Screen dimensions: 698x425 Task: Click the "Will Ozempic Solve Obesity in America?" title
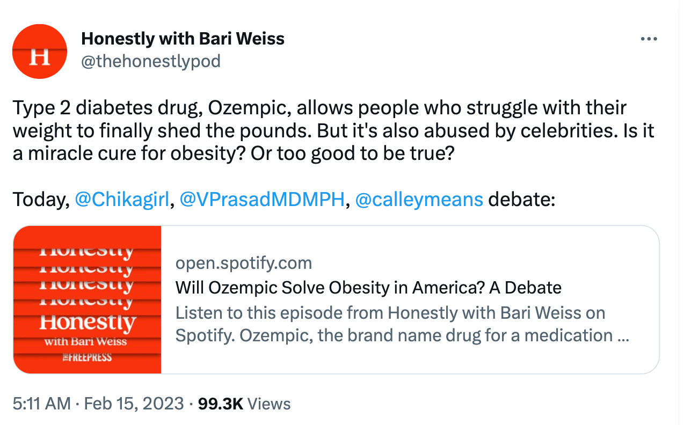point(368,288)
